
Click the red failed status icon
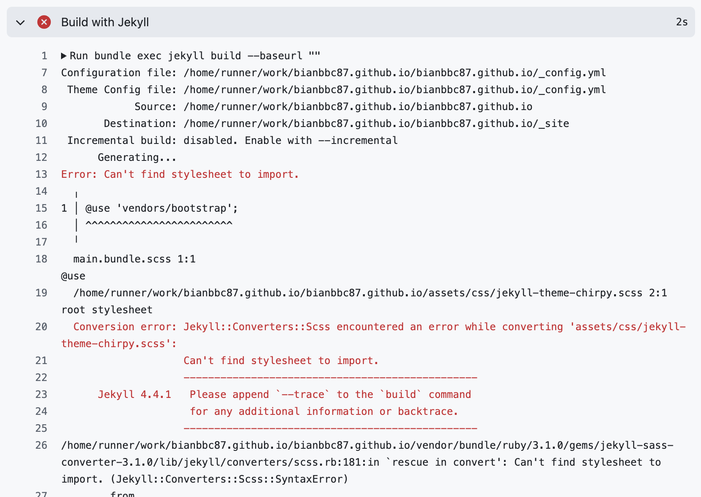pyautogui.click(x=44, y=22)
